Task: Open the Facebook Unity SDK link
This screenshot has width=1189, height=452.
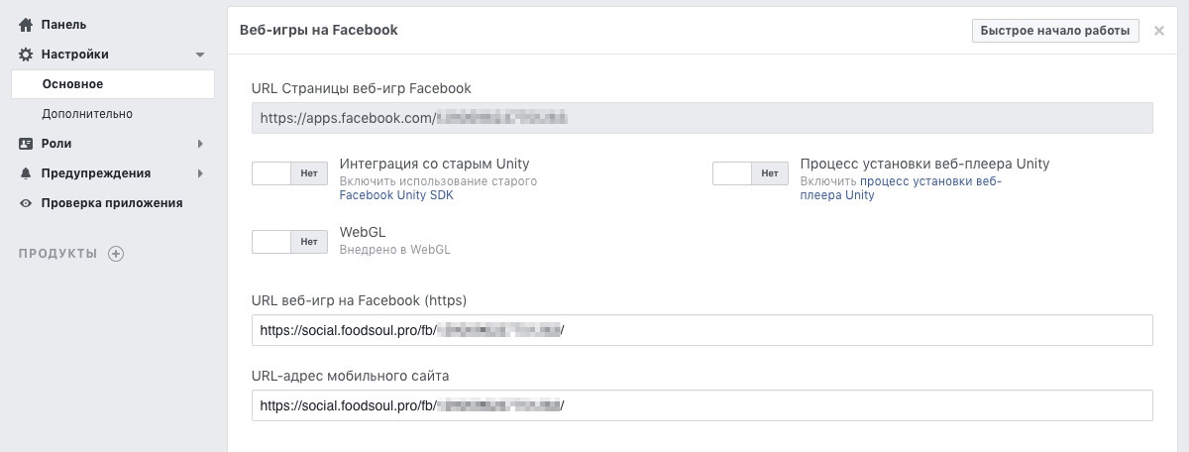Action: click(396, 196)
